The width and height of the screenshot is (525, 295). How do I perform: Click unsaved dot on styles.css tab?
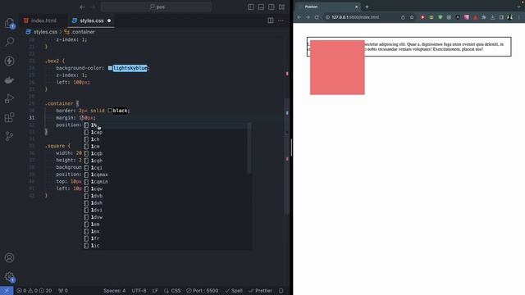(109, 20)
